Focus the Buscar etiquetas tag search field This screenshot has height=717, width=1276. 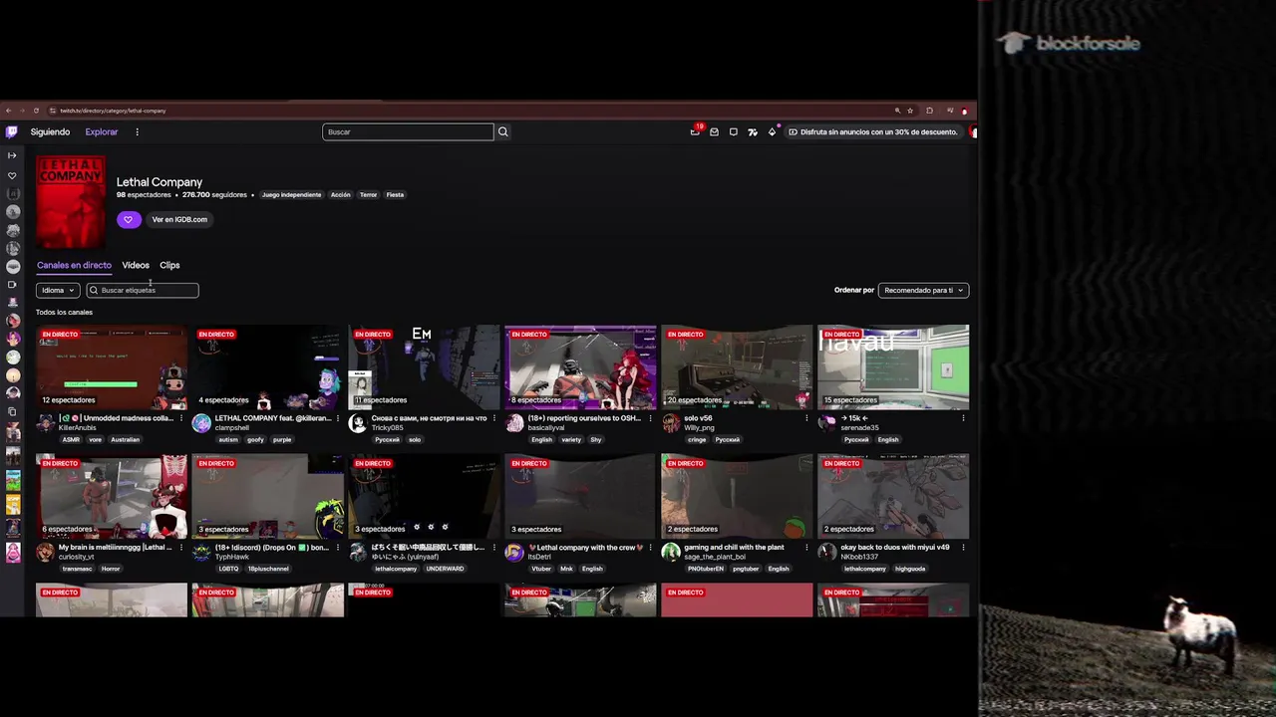[x=143, y=290]
